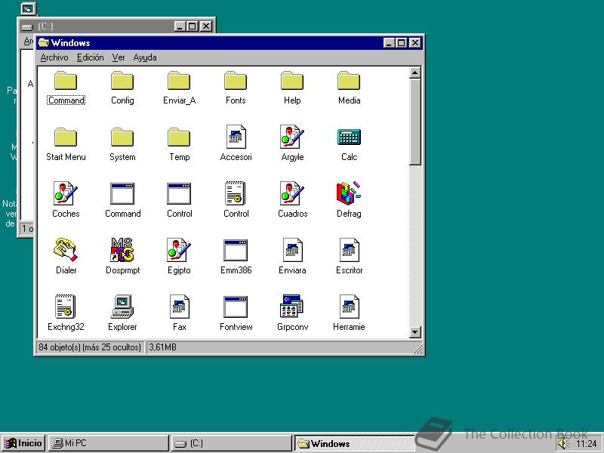Select the Media folder
The height and width of the screenshot is (453, 604).
[x=349, y=81]
